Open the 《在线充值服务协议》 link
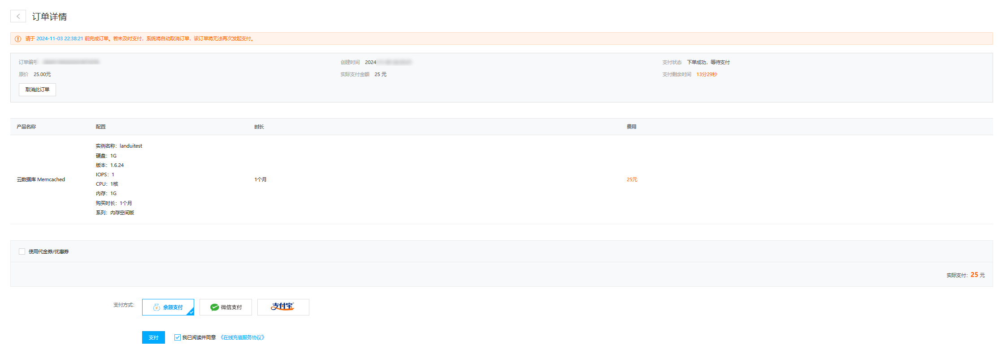Screen dimensions: 998x358 pos(242,337)
